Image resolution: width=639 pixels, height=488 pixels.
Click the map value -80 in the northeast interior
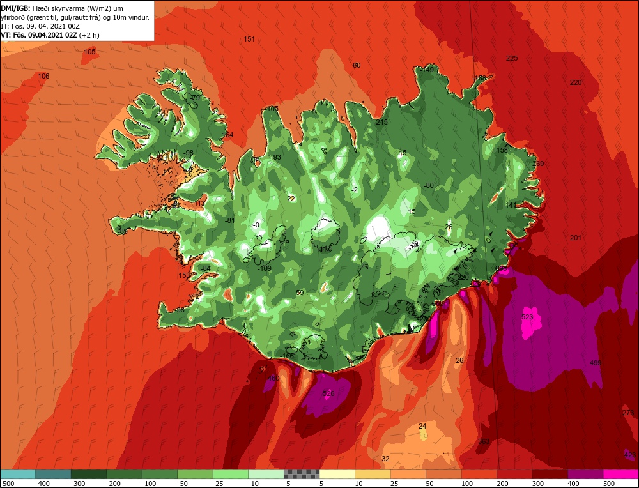(x=429, y=185)
